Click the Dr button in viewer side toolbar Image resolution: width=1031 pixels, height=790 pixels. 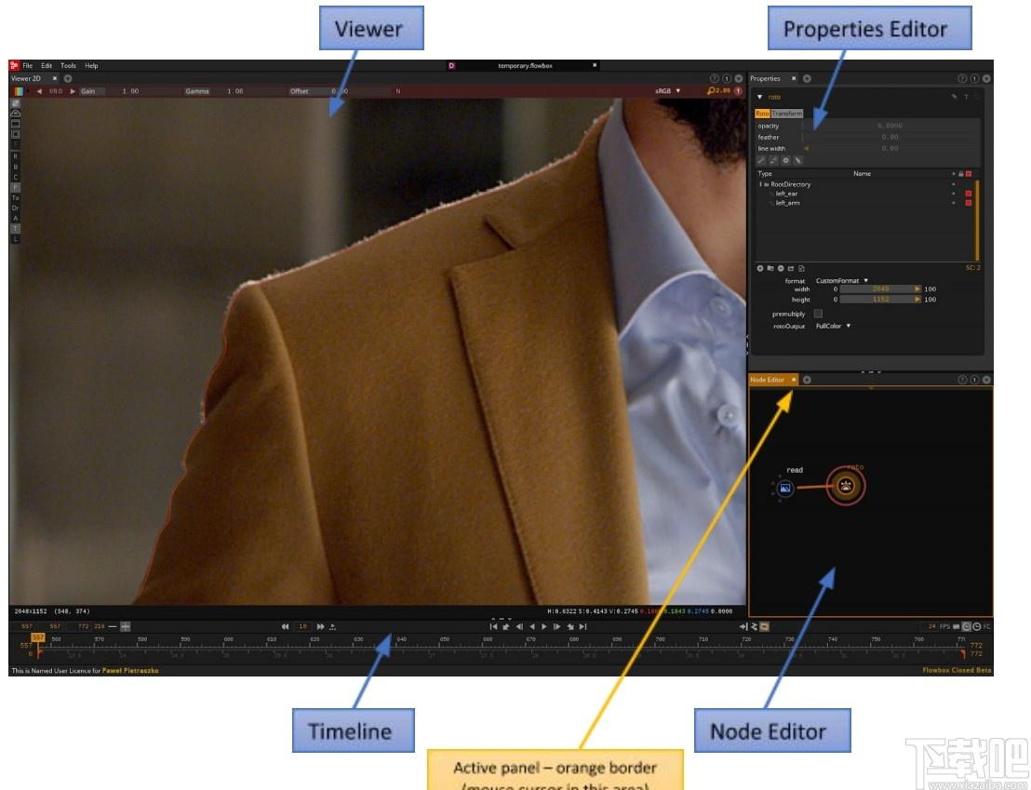point(16,208)
